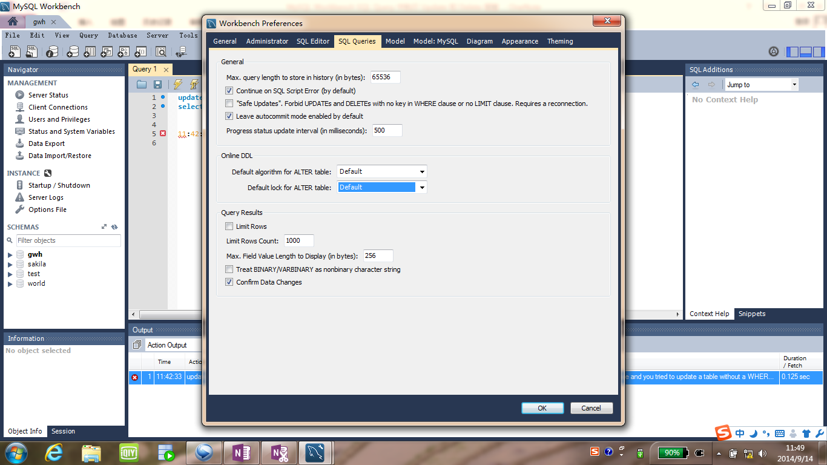Show hidden tray icons arrow
The width and height of the screenshot is (827, 465).
[x=719, y=453]
